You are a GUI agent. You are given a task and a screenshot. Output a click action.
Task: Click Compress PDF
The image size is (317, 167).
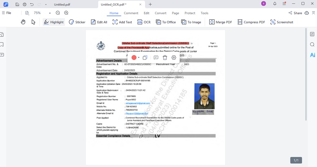(x=251, y=22)
